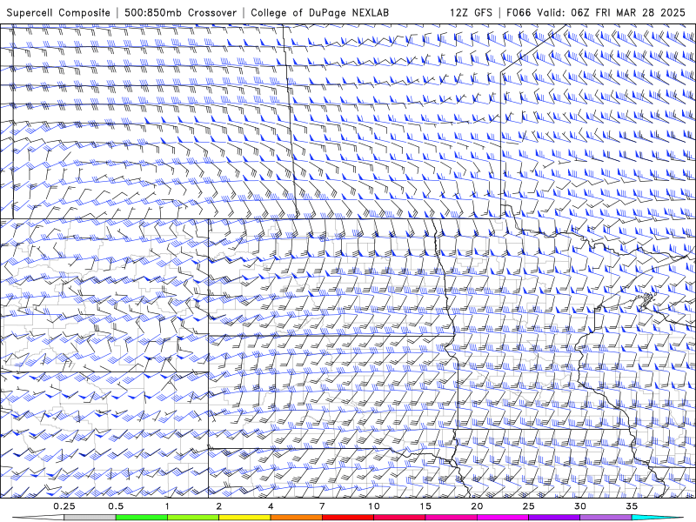
Task: Click the '10' color scale label
Action: point(374,506)
